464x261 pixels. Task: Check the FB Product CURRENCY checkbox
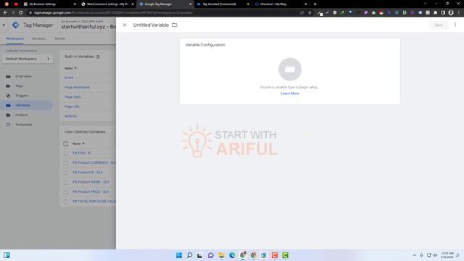pos(66,163)
